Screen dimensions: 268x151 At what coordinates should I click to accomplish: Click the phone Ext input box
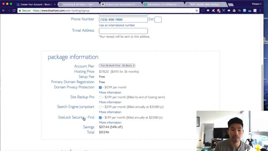pyautogui.click(x=158, y=20)
